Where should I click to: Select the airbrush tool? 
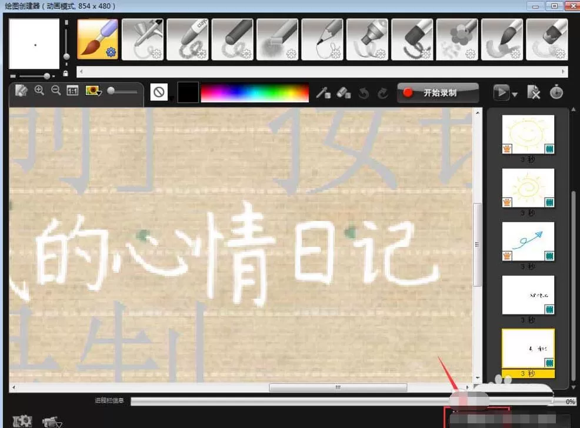pyautogui.click(x=142, y=39)
